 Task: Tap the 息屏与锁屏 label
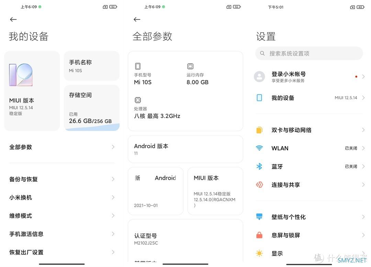[285, 235]
